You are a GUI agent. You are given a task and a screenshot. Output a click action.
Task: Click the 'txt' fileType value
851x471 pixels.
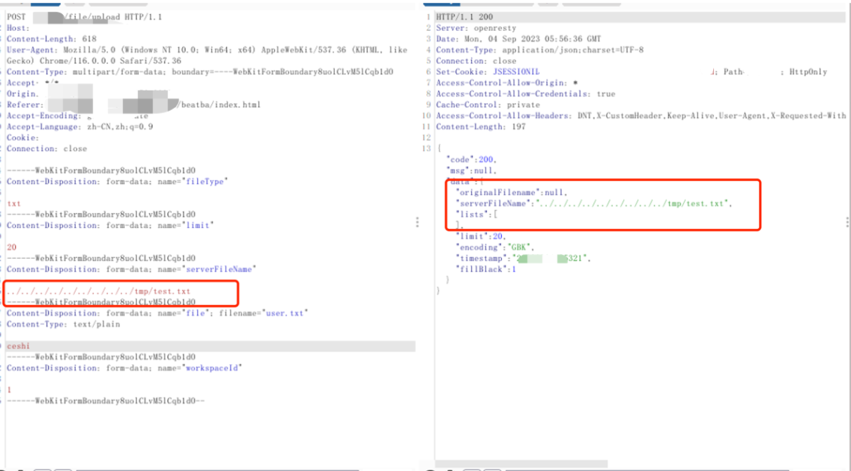[x=13, y=204]
